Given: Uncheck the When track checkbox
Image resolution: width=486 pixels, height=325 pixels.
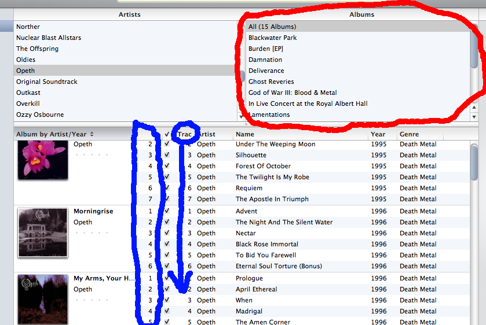Looking at the screenshot, I should [x=167, y=300].
